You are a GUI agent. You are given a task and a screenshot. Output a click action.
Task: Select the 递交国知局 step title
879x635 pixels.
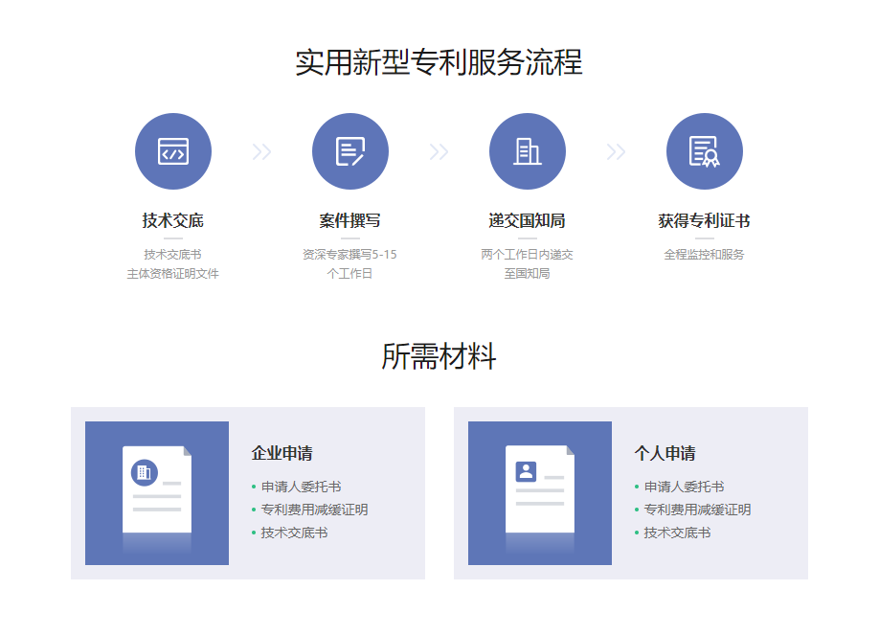[528, 220]
